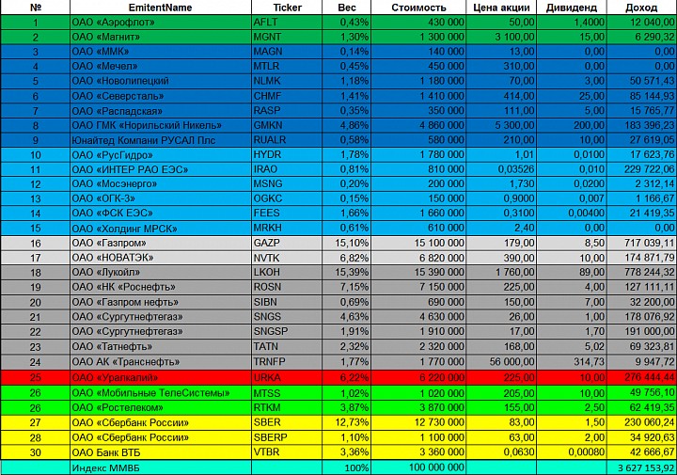
Task: Click total weight cell 100%
Action: click(346, 467)
